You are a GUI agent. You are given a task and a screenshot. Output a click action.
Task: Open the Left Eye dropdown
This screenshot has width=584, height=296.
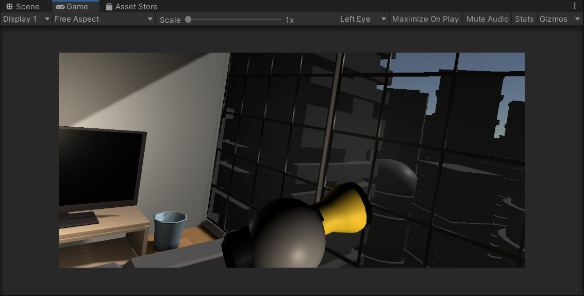click(x=363, y=19)
